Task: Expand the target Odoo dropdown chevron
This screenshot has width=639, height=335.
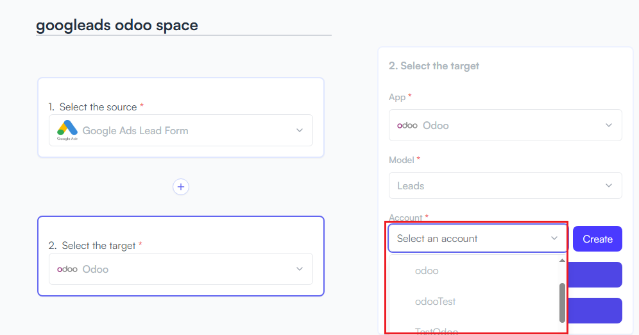Action: pyautogui.click(x=300, y=269)
